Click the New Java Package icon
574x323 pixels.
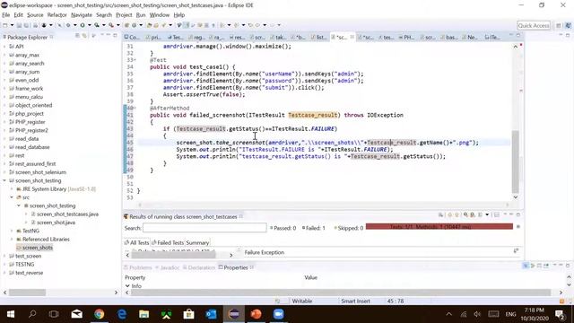click(x=126, y=25)
